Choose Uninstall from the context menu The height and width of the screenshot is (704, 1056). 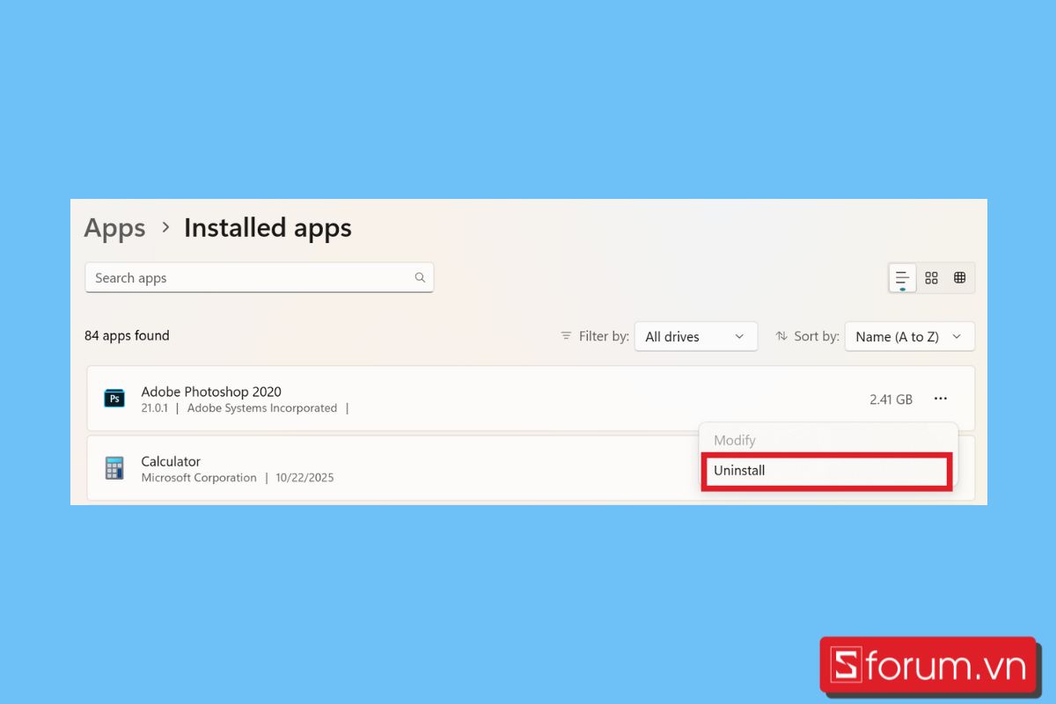(827, 471)
